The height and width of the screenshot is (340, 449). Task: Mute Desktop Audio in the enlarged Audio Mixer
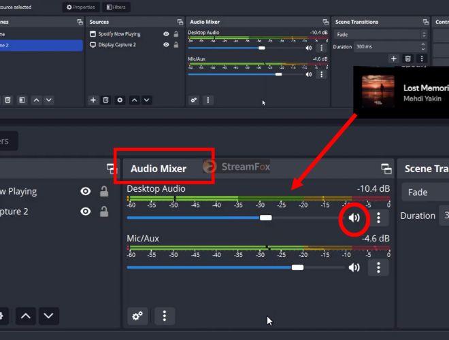tap(354, 218)
